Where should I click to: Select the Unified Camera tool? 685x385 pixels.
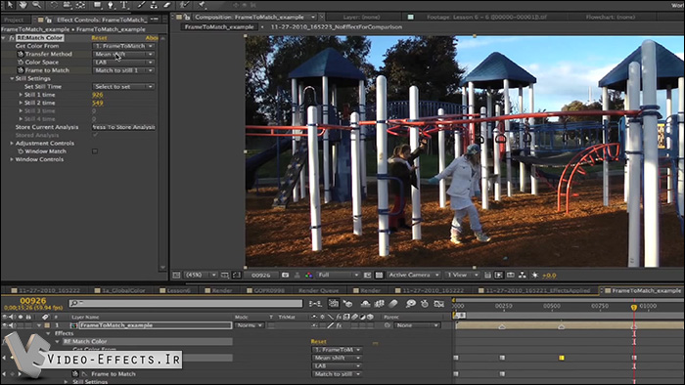click(x=68, y=5)
